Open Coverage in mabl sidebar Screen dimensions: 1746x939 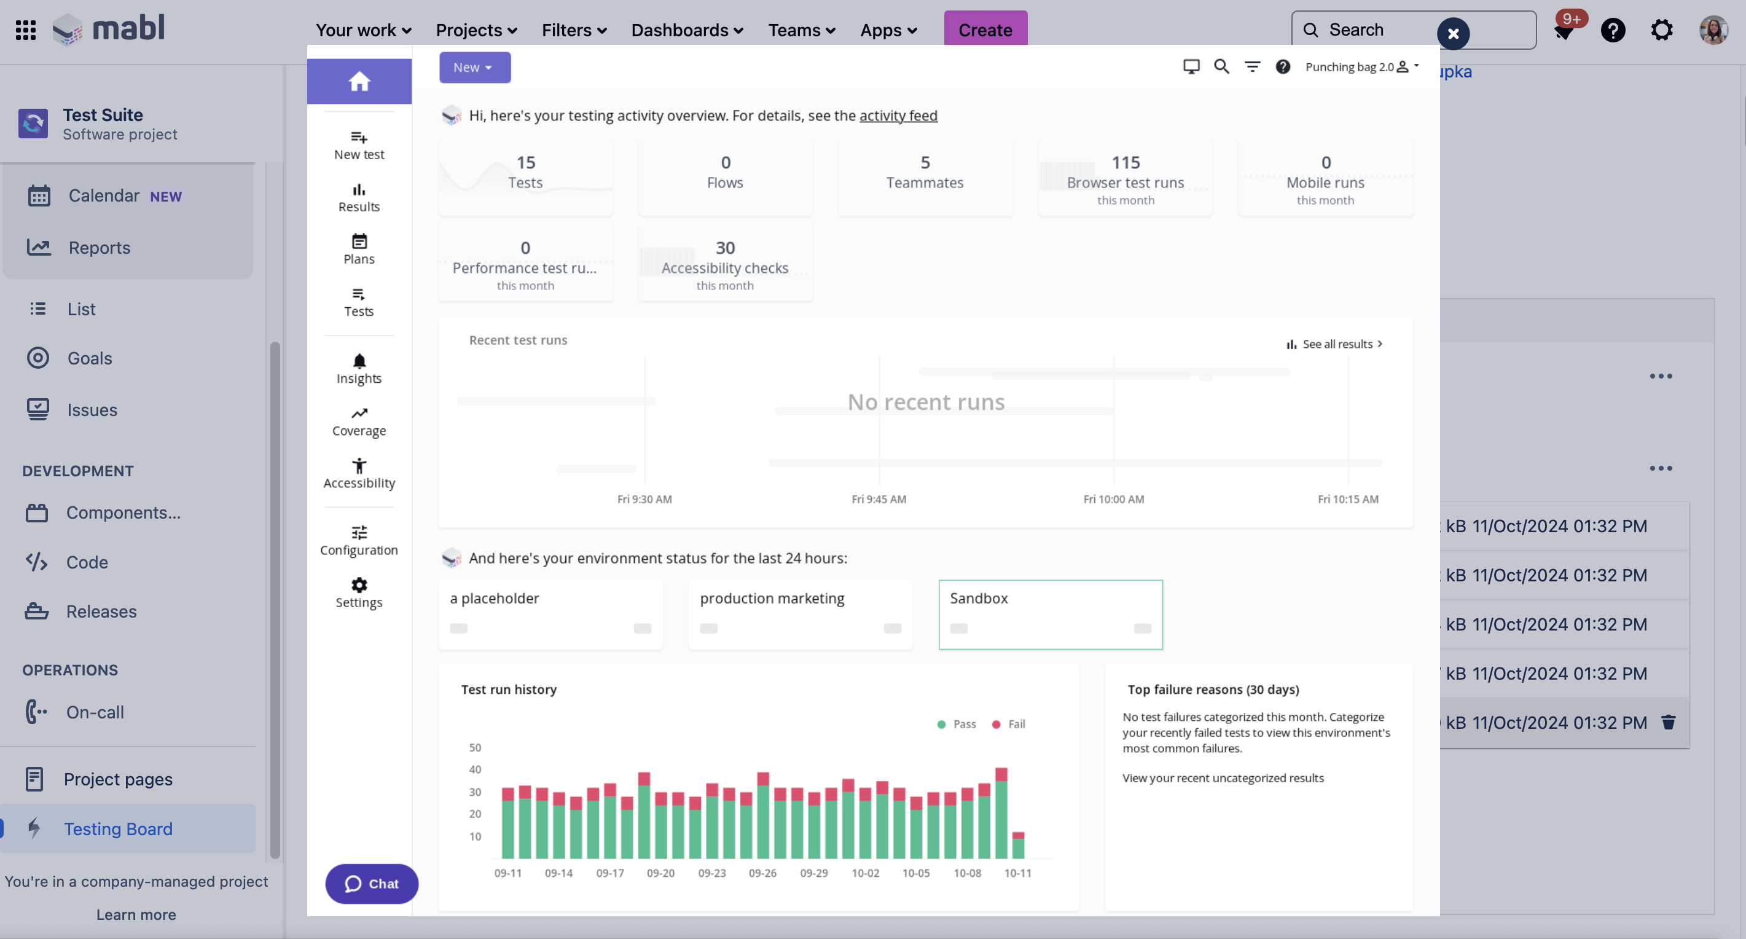point(359,421)
